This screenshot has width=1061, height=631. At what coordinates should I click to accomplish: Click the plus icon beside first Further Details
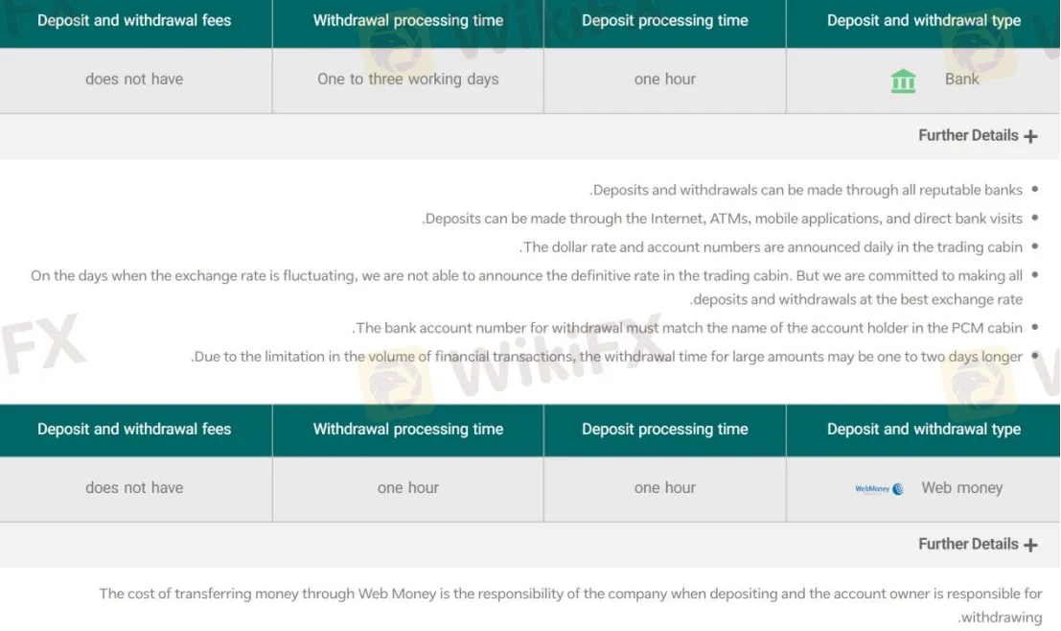click(x=1031, y=135)
